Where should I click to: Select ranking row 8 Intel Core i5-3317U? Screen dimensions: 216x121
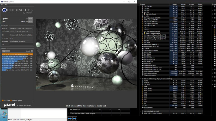coord(17,70)
